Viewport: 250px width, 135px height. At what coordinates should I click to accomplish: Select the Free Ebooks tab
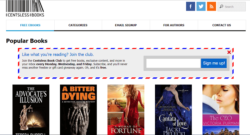pos(30,25)
